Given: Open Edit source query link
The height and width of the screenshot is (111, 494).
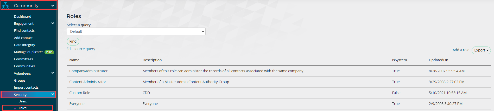Looking at the screenshot, I should tap(81, 49).
